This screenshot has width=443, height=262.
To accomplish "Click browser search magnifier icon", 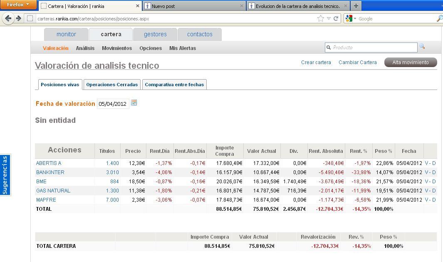I will tap(440, 19).
